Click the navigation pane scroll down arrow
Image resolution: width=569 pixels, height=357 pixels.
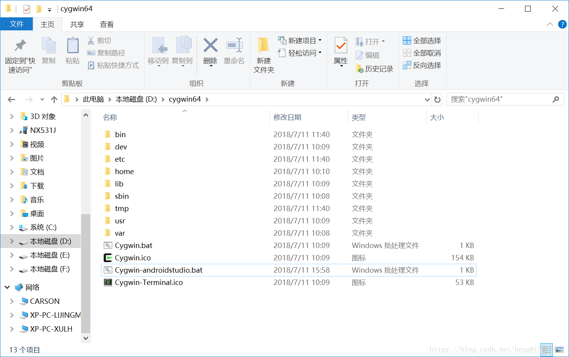[86, 338]
